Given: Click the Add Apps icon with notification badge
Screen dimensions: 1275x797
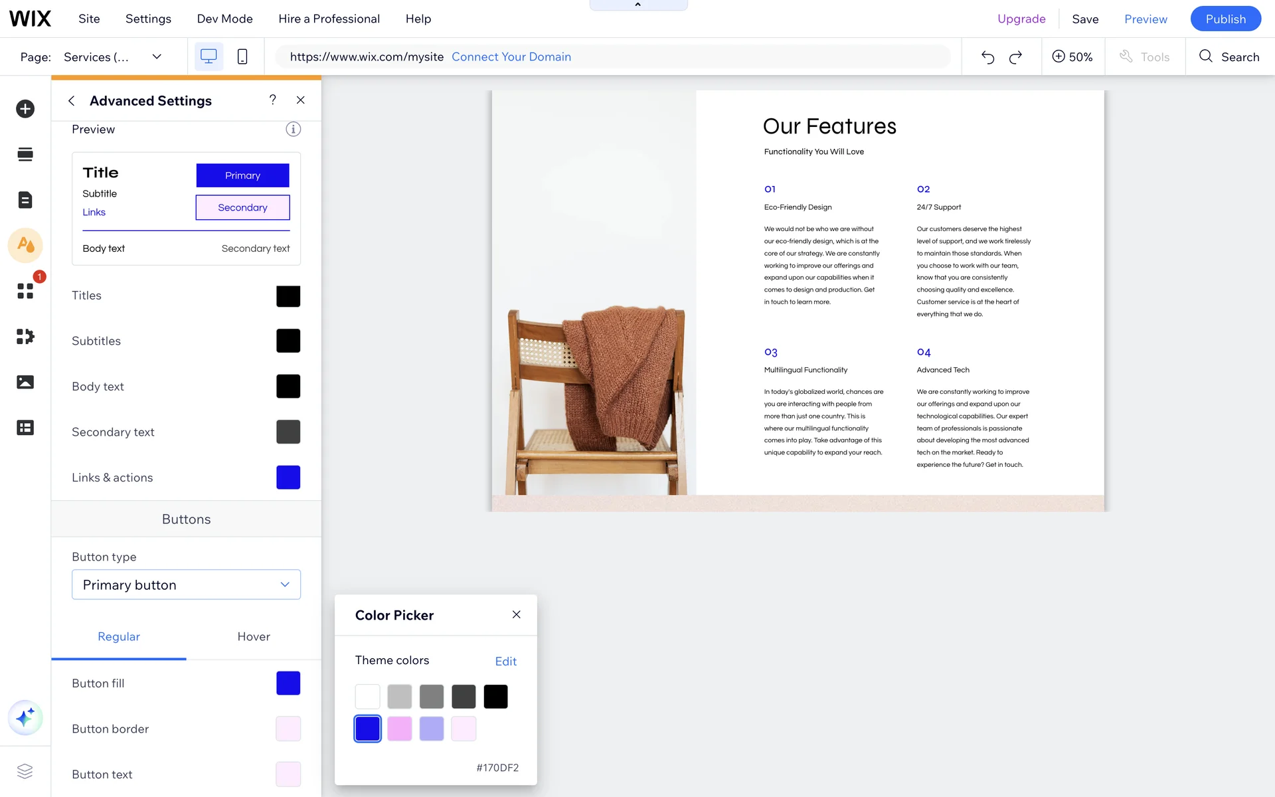Looking at the screenshot, I should click(25, 290).
